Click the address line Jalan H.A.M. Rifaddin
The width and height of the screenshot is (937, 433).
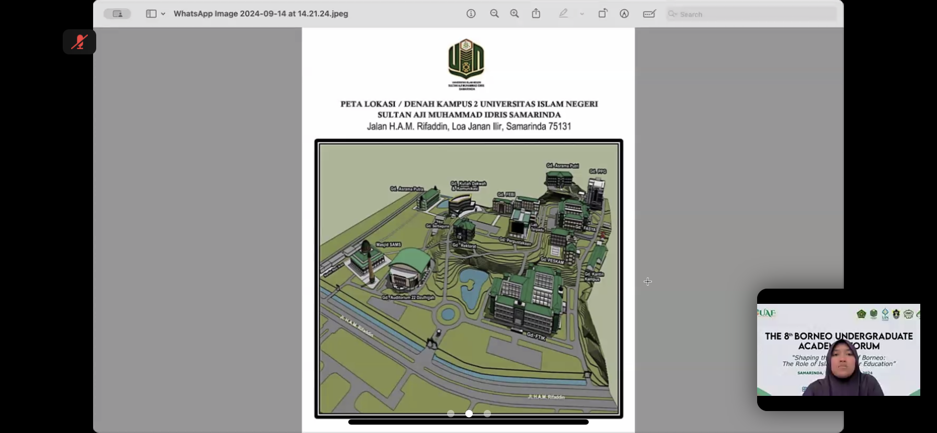(469, 126)
